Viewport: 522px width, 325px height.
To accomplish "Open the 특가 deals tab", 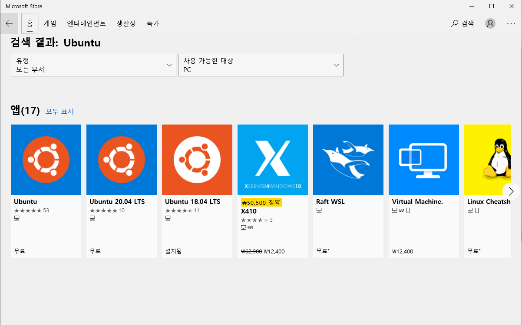I will (153, 23).
